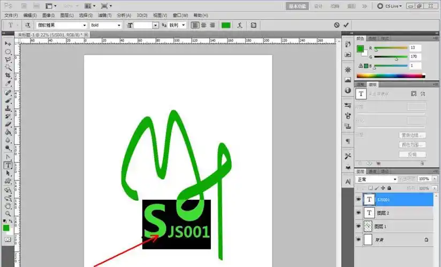The width and height of the screenshot is (441, 267).
Task: Select the History Brush tool
Action: pos(8,116)
